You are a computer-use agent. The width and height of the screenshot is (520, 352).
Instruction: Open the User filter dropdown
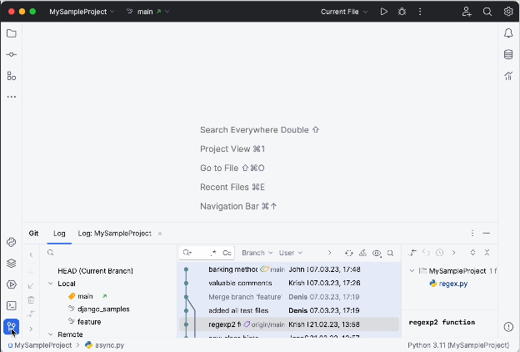[291, 253]
